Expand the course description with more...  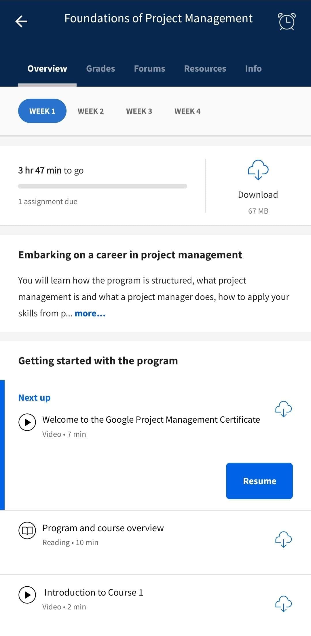pos(90,313)
